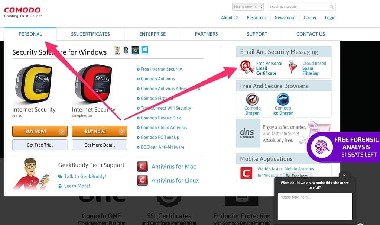Click the red Antivirus for Mac icon
This screenshot has width=380, height=225.
click(142, 167)
